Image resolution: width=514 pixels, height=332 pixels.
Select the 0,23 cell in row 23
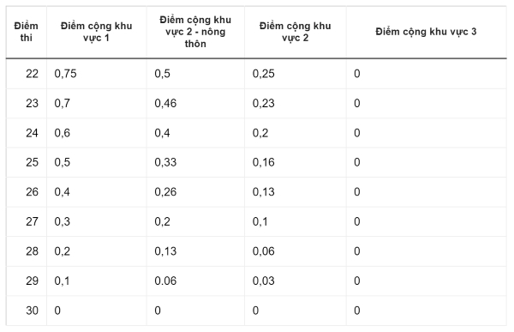tap(295, 103)
